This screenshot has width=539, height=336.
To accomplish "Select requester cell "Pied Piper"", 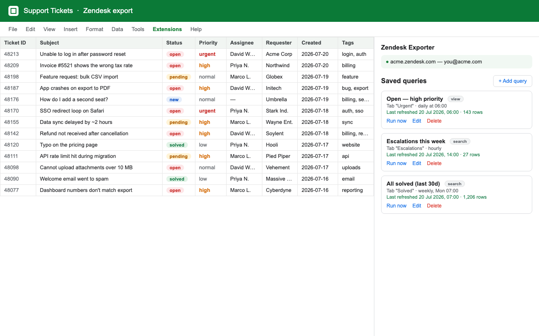I will [280, 156].
